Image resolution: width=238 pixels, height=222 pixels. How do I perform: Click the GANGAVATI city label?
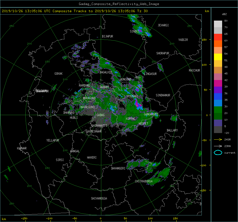pos(151,114)
